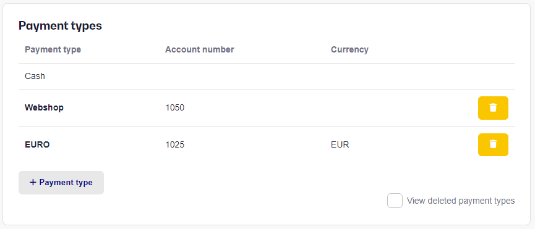Open the EURO payment type name

click(x=37, y=144)
